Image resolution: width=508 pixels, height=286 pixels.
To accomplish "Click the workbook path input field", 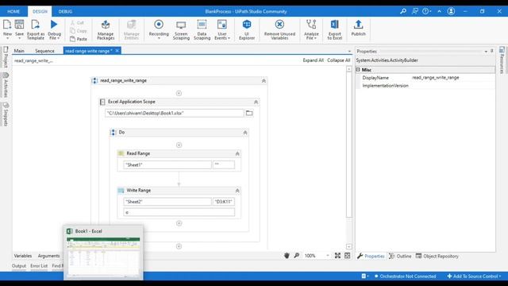I will click(175, 113).
